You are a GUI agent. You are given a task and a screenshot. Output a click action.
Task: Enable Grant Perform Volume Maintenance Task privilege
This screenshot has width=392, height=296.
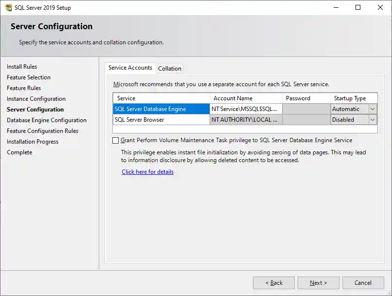point(115,140)
